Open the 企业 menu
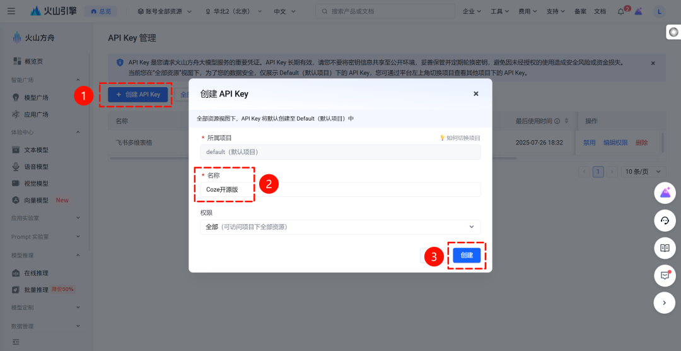This screenshot has width=681, height=351. pos(472,11)
